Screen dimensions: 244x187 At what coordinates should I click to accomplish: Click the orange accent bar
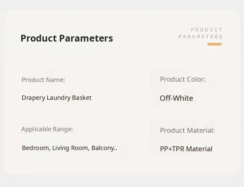click(x=214, y=44)
